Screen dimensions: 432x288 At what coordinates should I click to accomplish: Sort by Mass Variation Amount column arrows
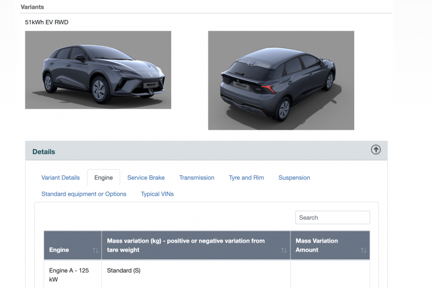click(x=363, y=250)
